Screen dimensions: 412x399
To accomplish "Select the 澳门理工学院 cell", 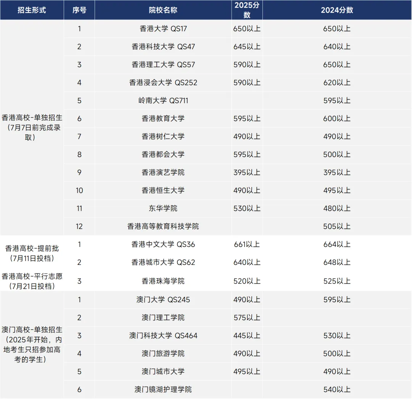I will click(163, 317).
